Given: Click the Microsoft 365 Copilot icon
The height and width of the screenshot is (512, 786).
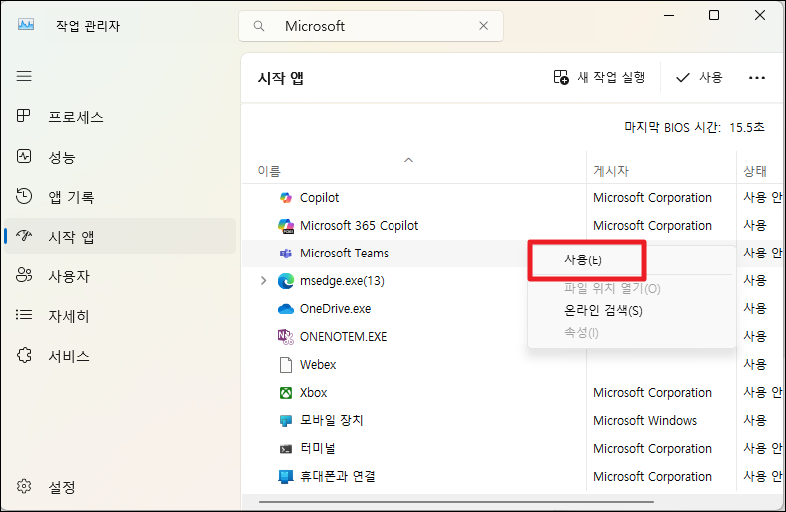Looking at the screenshot, I should [286, 226].
